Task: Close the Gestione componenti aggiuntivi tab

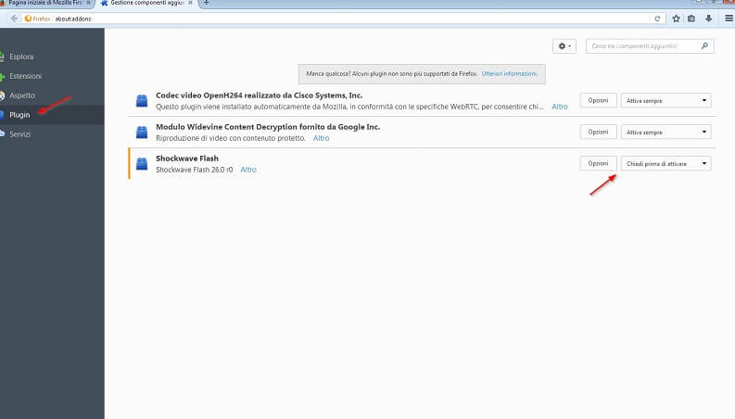Action: click(190, 3)
